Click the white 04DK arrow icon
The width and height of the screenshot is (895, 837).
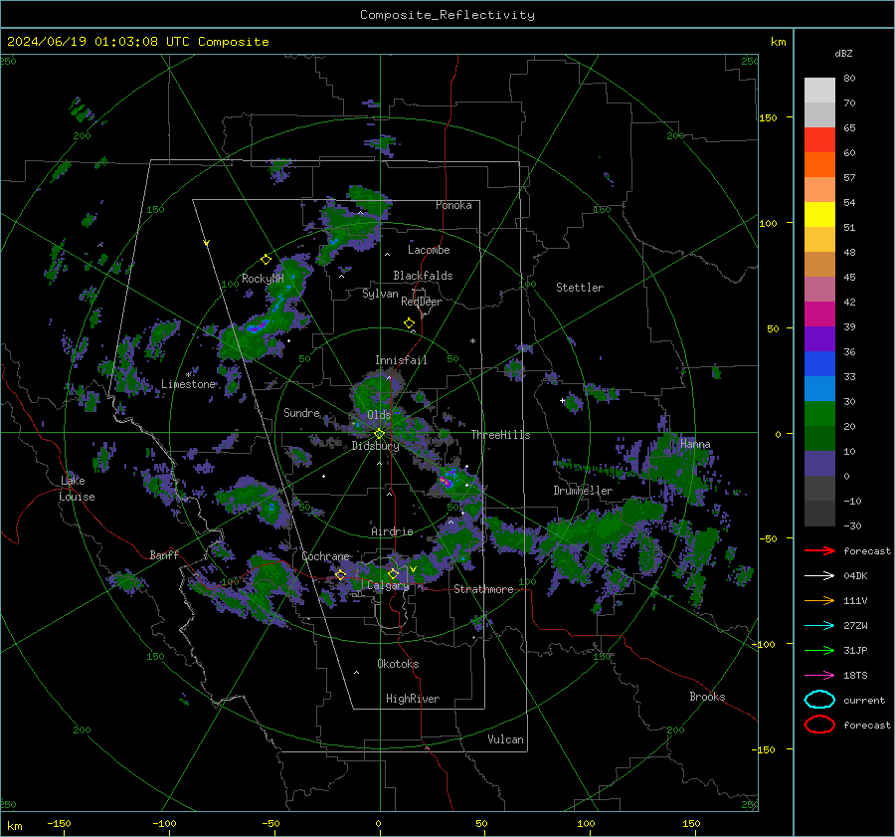coord(819,576)
